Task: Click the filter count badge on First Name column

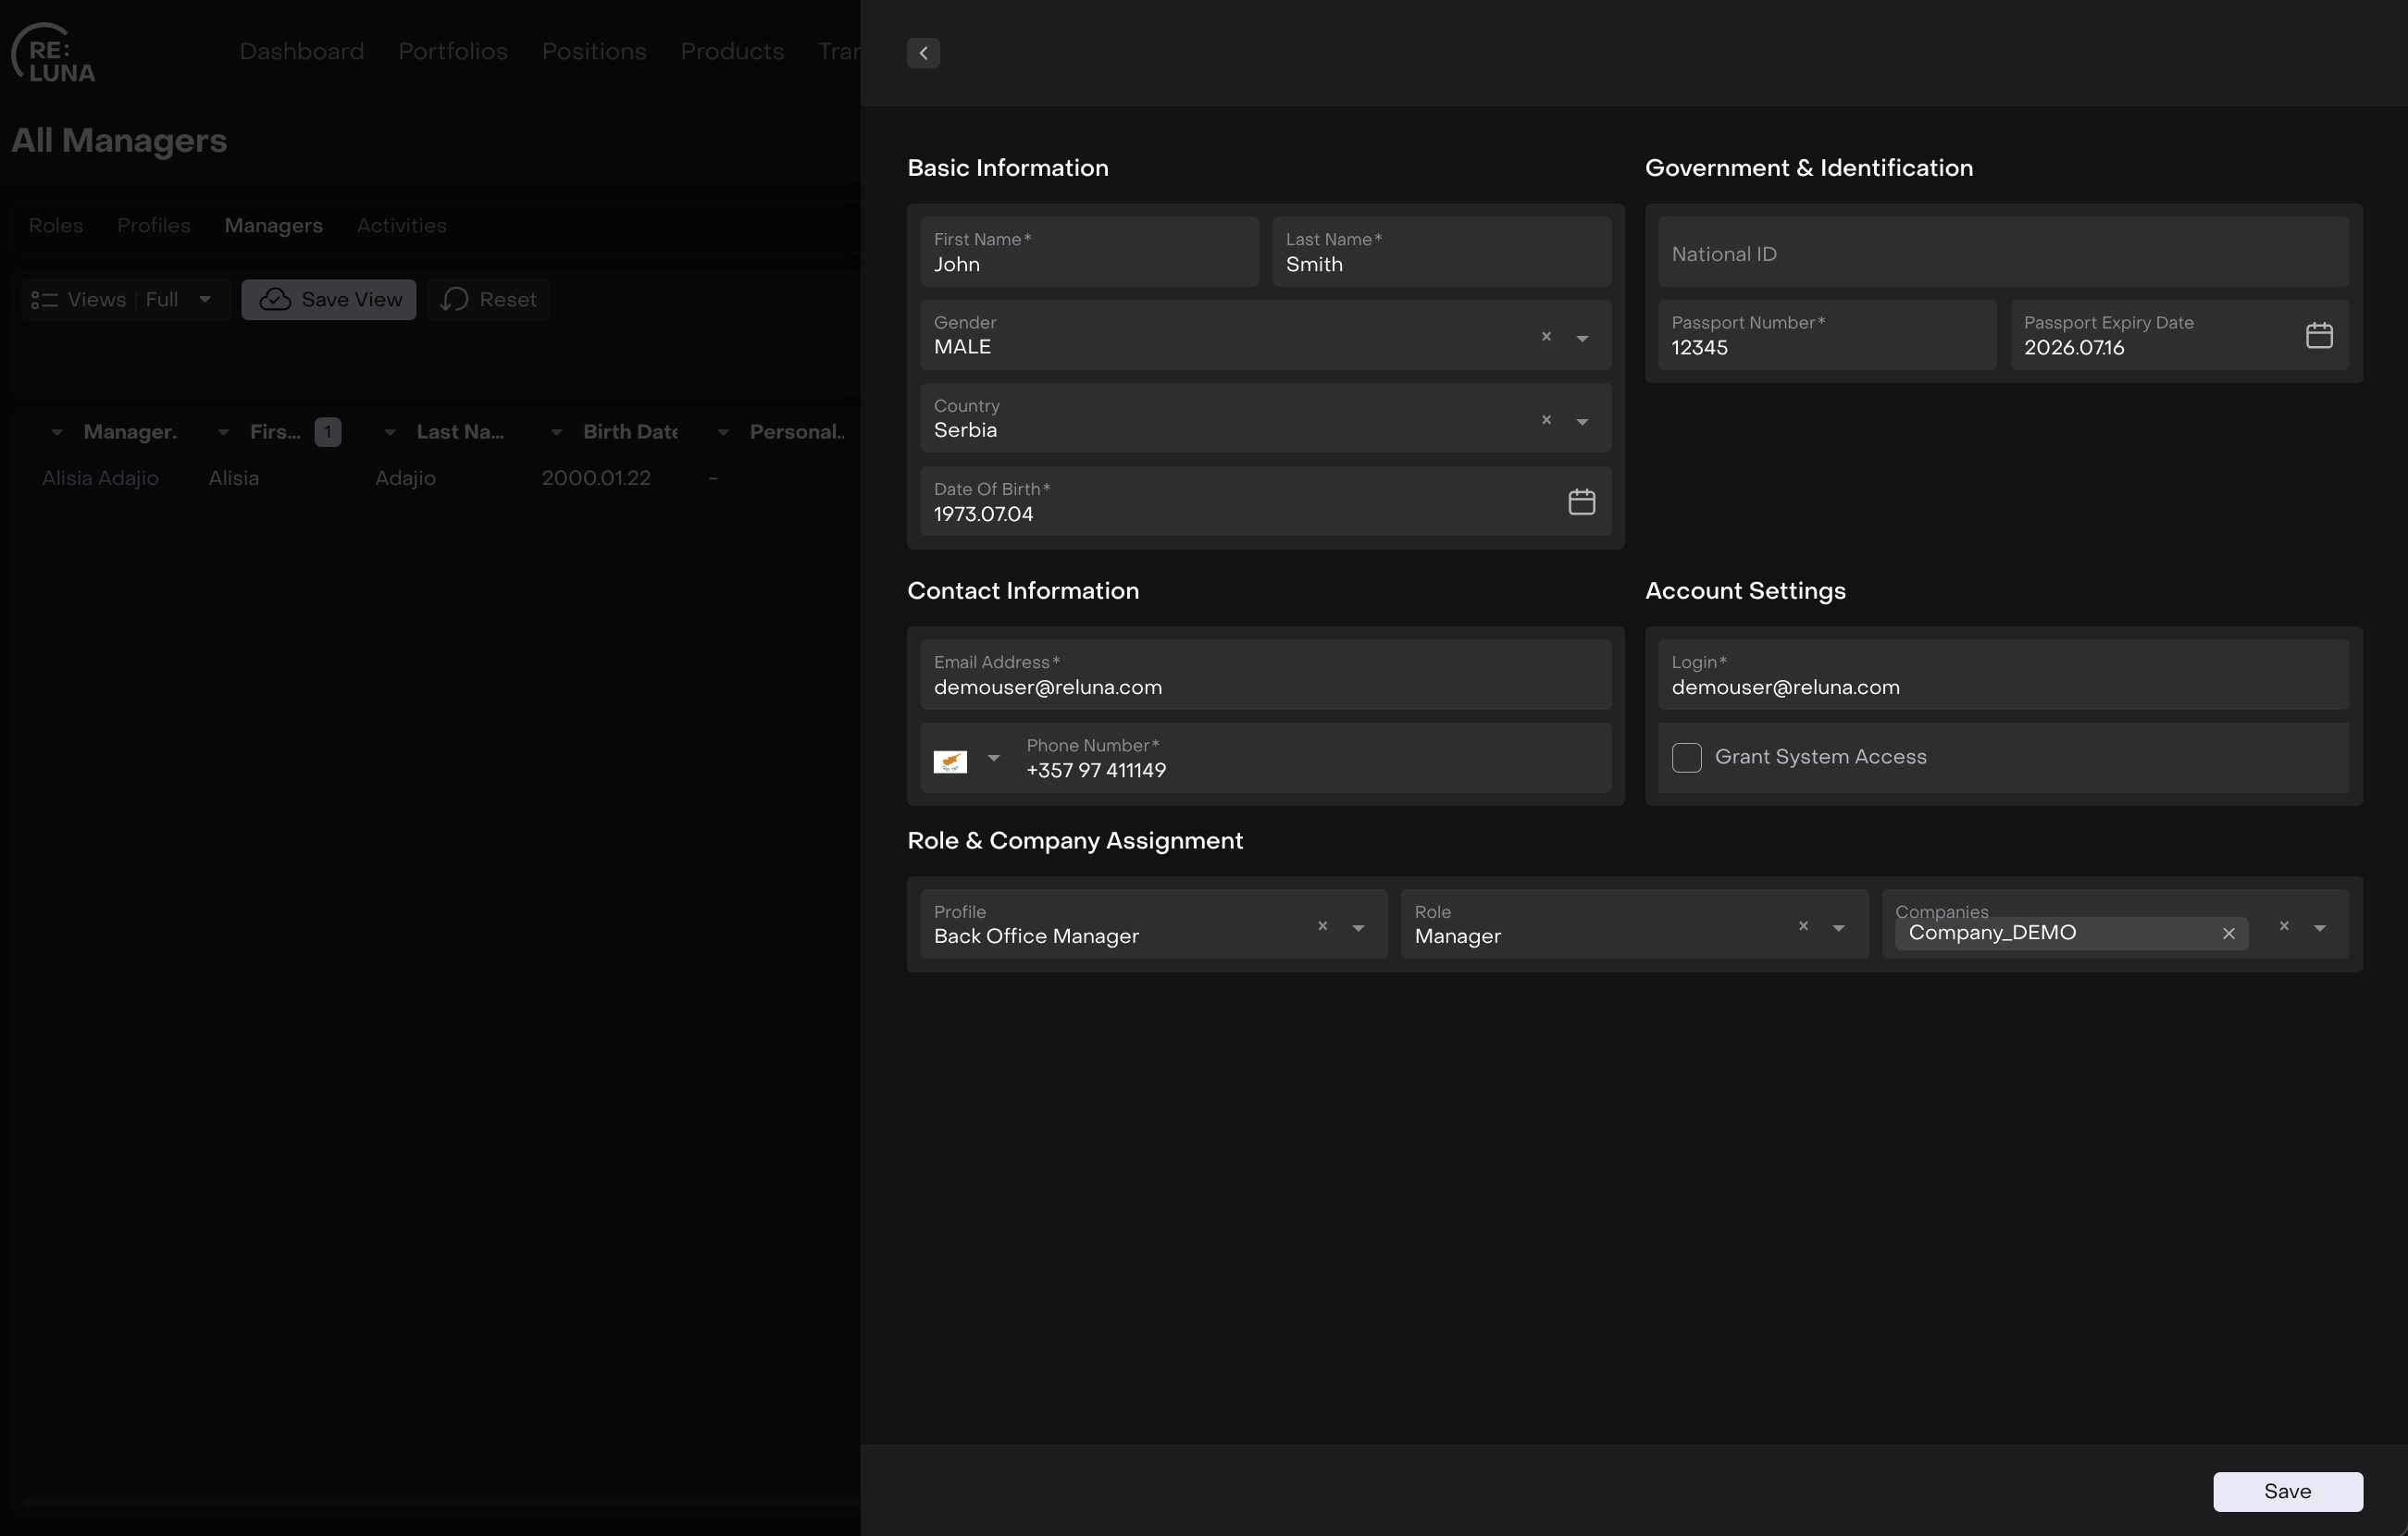Action: (x=328, y=432)
